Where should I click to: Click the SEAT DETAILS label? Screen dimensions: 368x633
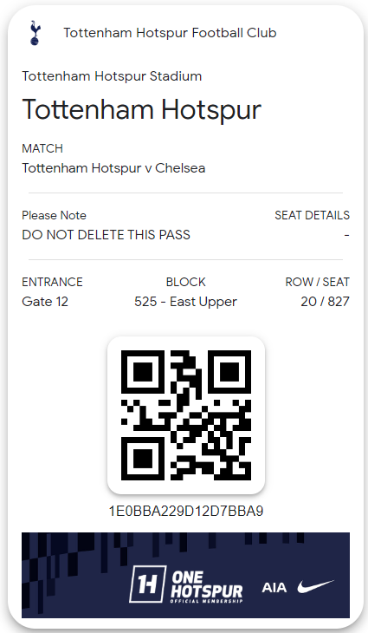pos(312,215)
